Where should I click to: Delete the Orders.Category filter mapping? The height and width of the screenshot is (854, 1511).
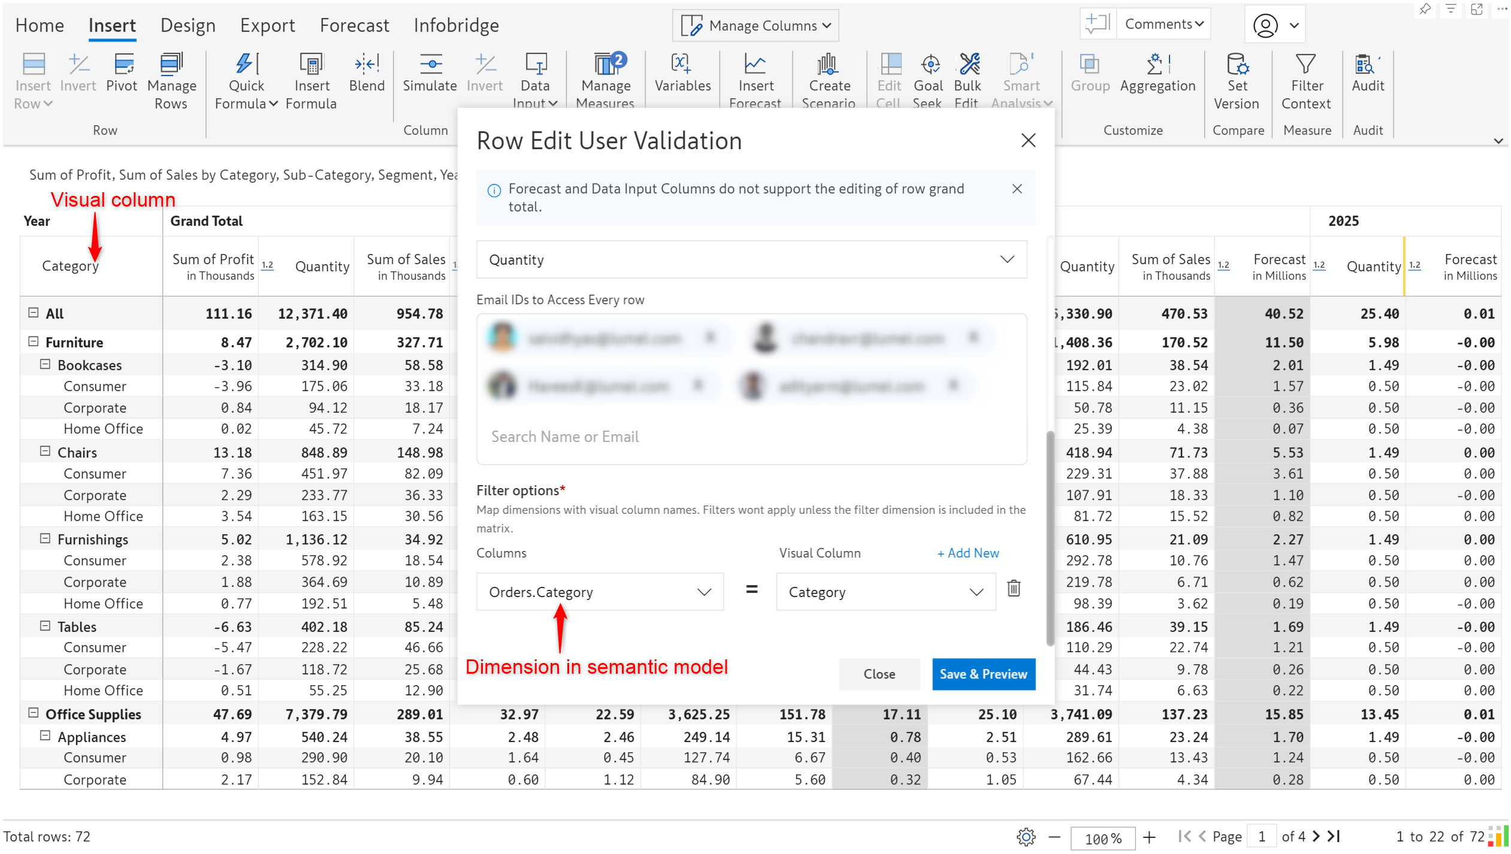pos(1014,589)
